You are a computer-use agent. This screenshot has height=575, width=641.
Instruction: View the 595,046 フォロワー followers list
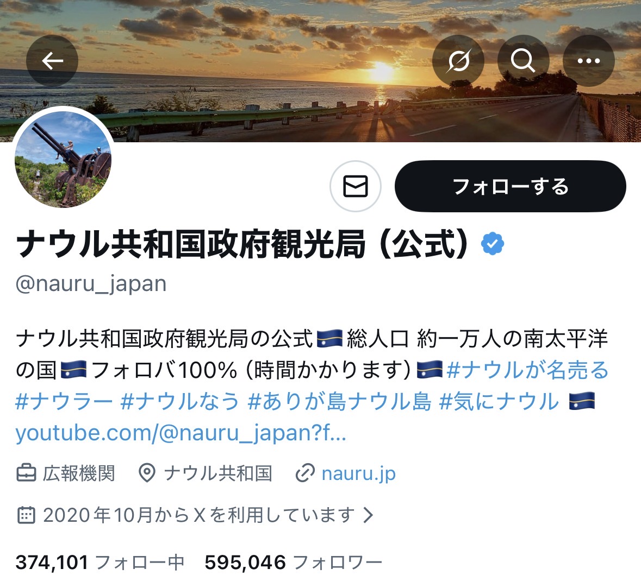(293, 563)
